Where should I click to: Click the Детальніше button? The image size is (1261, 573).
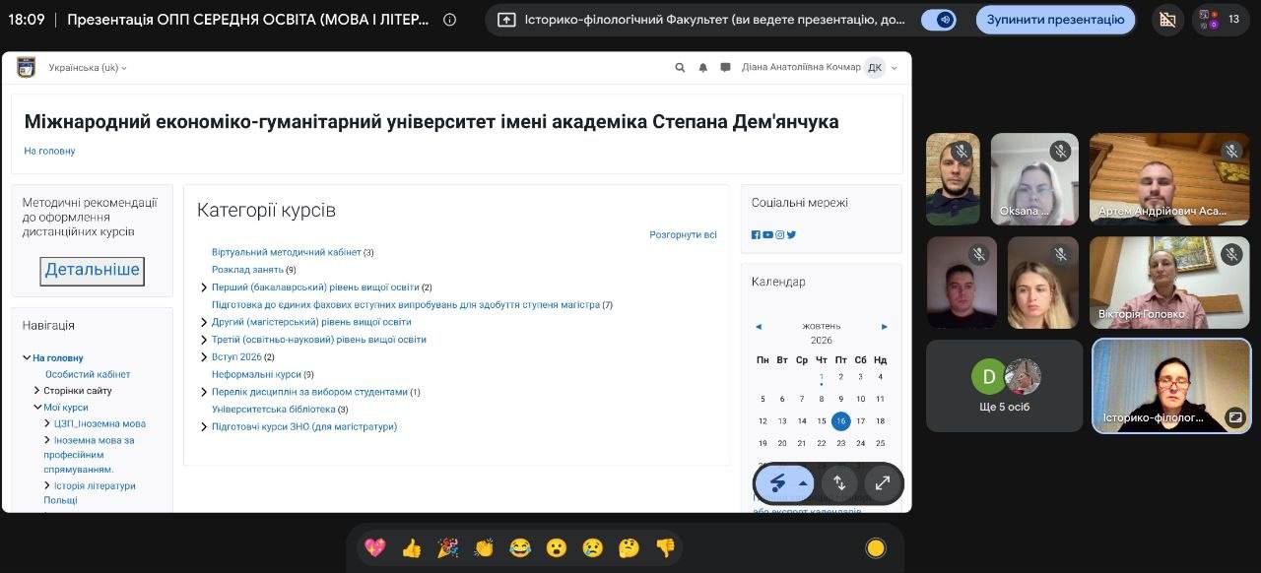tap(92, 270)
